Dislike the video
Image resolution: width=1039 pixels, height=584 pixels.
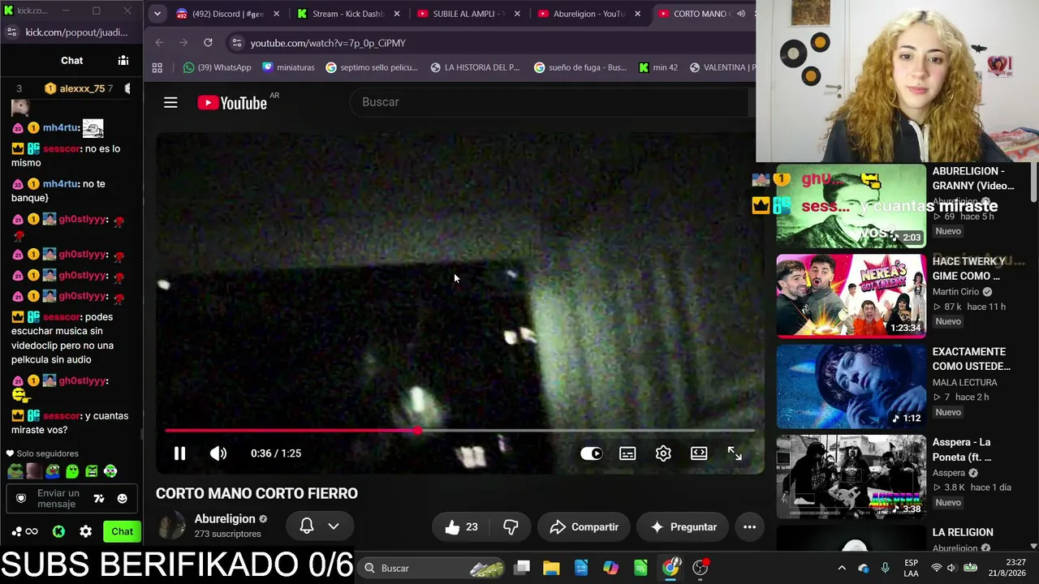click(511, 527)
